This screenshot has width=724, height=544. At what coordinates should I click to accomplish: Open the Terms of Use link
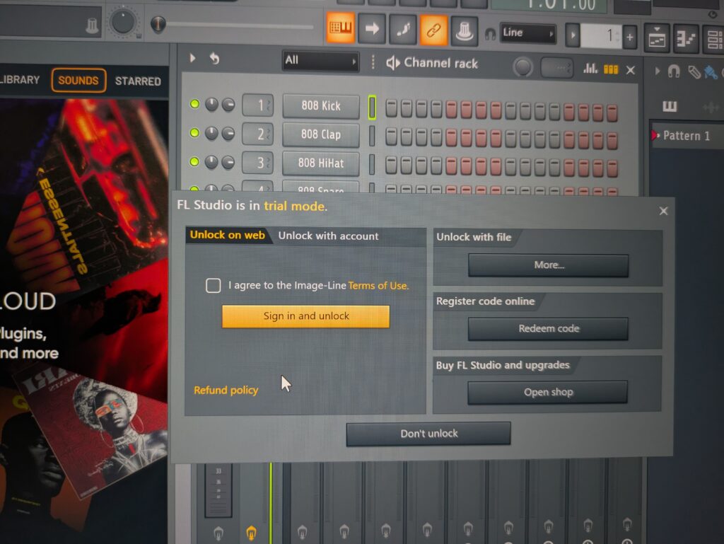[x=378, y=286]
